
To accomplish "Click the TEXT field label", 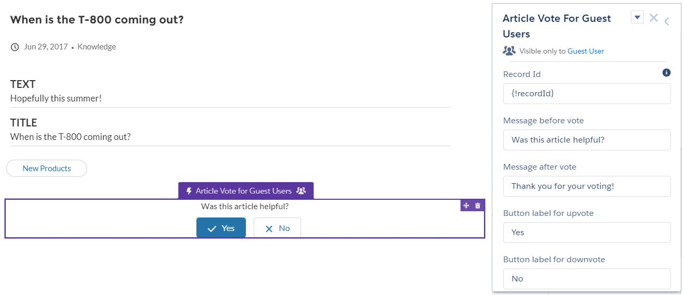I will tap(23, 84).
